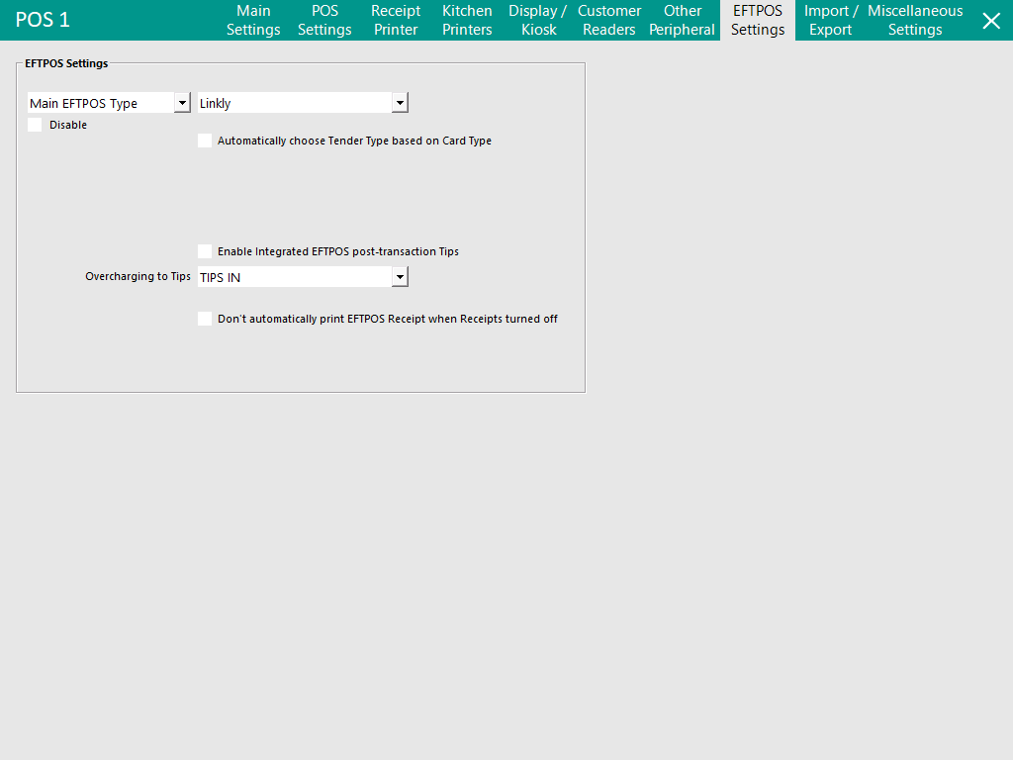Check Don't automatically print EFTPOS Receipt
Image resolution: width=1013 pixels, height=760 pixels.
(205, 319)
